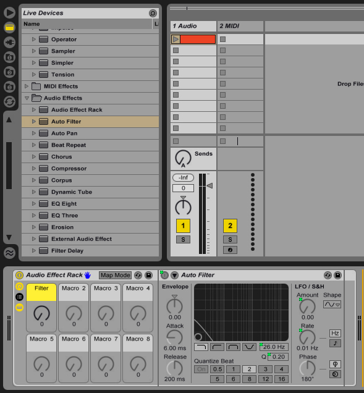Click the Map Mode button
This screenshot has height=393, width=364.
pyautogui.click(x=116, y=275)
